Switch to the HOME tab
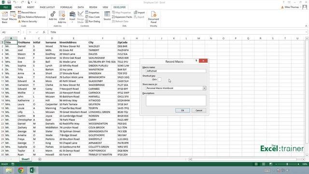 pos(18,7)
